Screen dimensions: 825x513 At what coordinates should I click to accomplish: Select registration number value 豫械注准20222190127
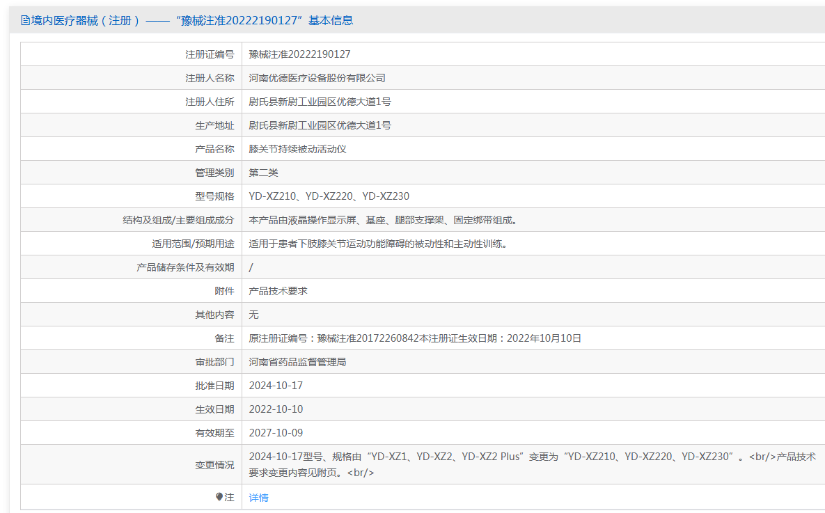(299, 54)
